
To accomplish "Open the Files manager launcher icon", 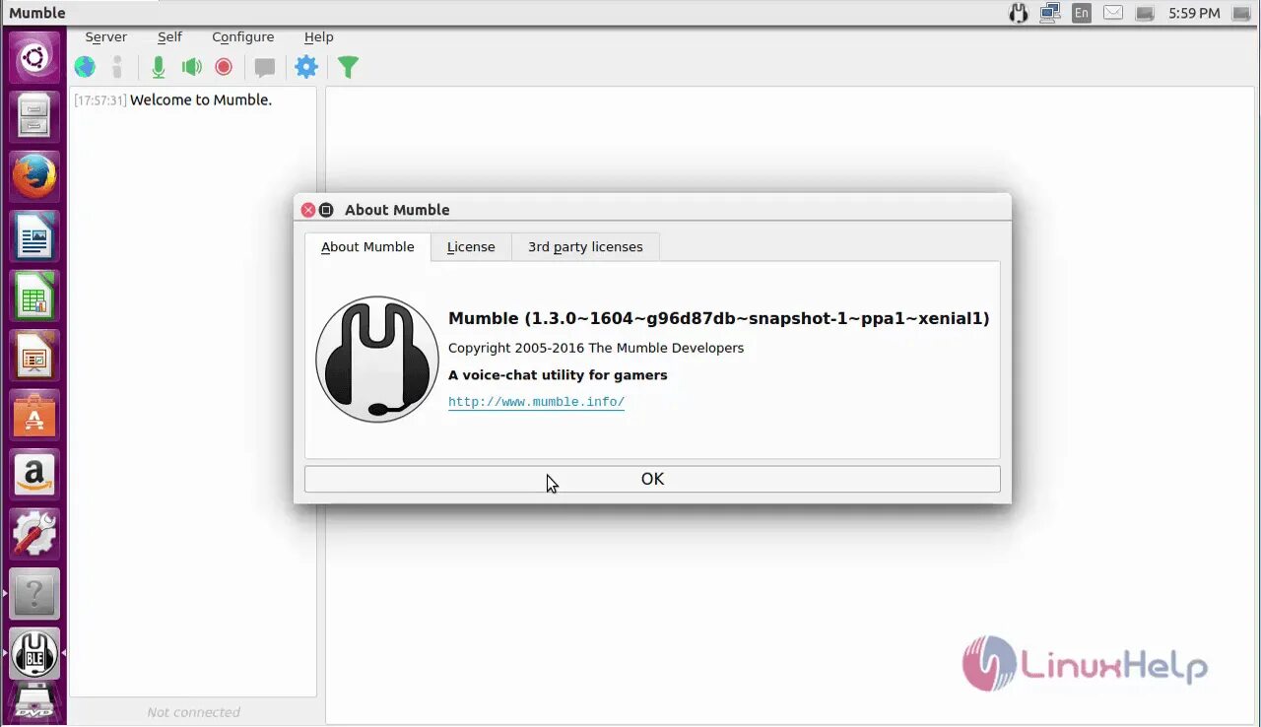I will [34, 117].
